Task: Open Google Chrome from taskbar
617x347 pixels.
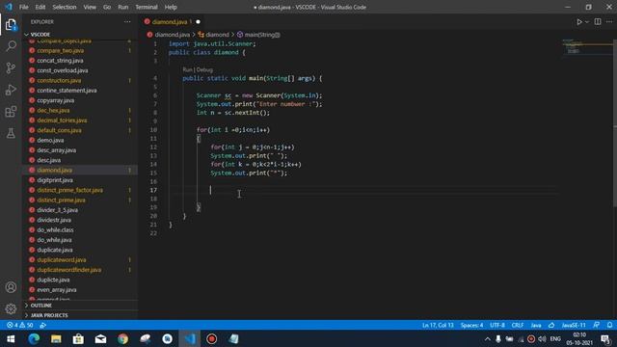Action: (x=122, y=338)
